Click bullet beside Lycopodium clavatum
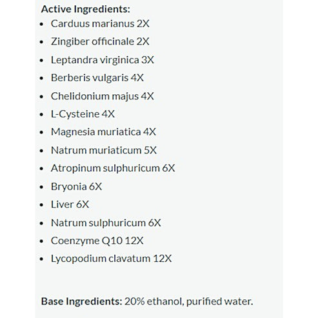Screen dimensions: 318x318 tap(41, 259)
